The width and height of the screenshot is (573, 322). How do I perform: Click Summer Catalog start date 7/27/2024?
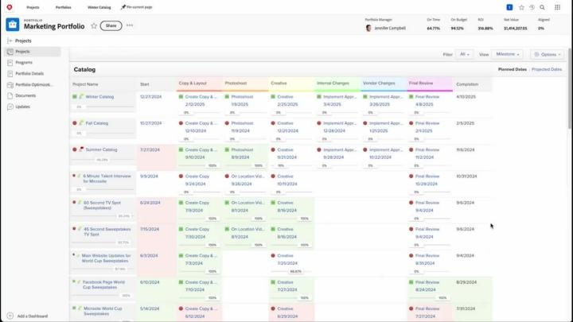pos(150,149)
